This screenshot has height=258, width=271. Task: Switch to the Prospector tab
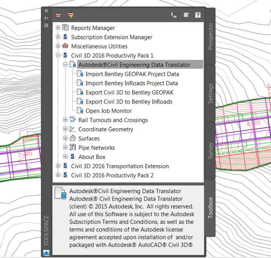[x=210, y=37]
